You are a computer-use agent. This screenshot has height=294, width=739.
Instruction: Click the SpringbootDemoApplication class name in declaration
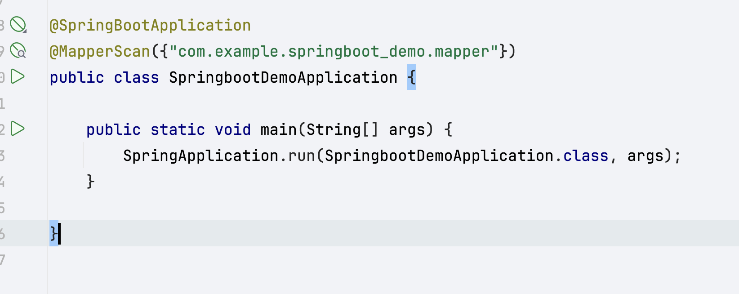(x=283, y=78)
